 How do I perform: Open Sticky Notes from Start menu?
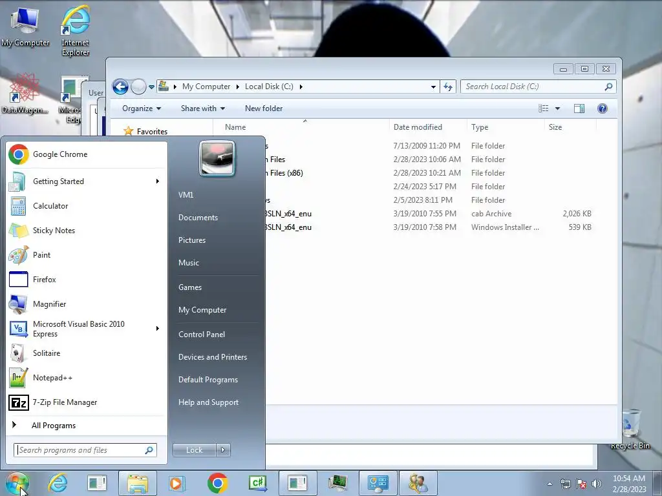[87, 231]
